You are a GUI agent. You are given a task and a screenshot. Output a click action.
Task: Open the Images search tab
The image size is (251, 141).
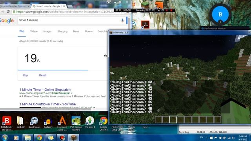[x=47, y=31]
